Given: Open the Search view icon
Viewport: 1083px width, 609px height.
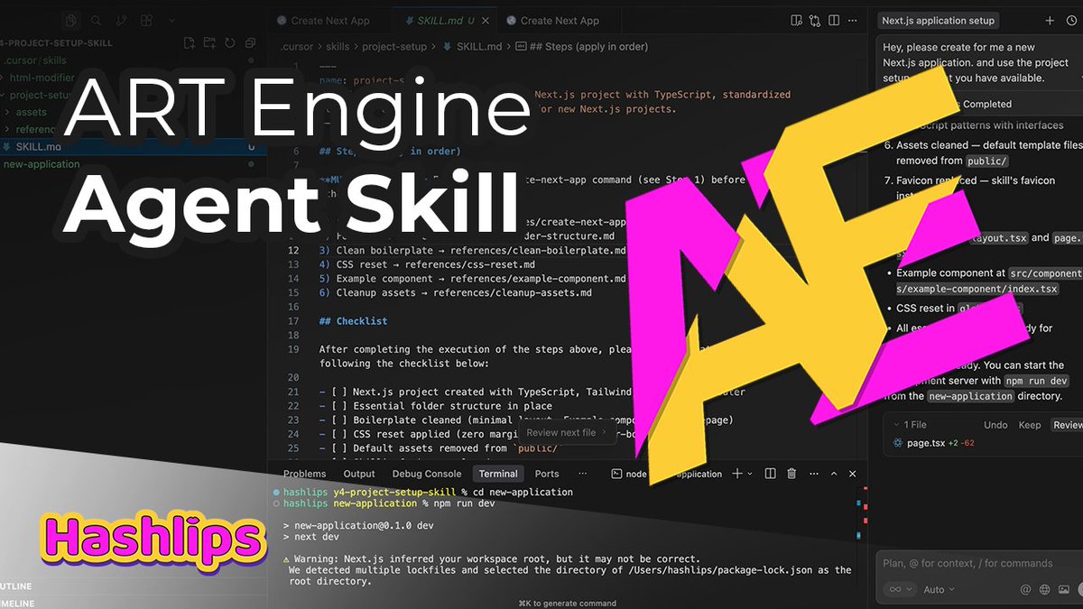Looking at the screenshot, I should pyautogui.click(x=97, y=19).
